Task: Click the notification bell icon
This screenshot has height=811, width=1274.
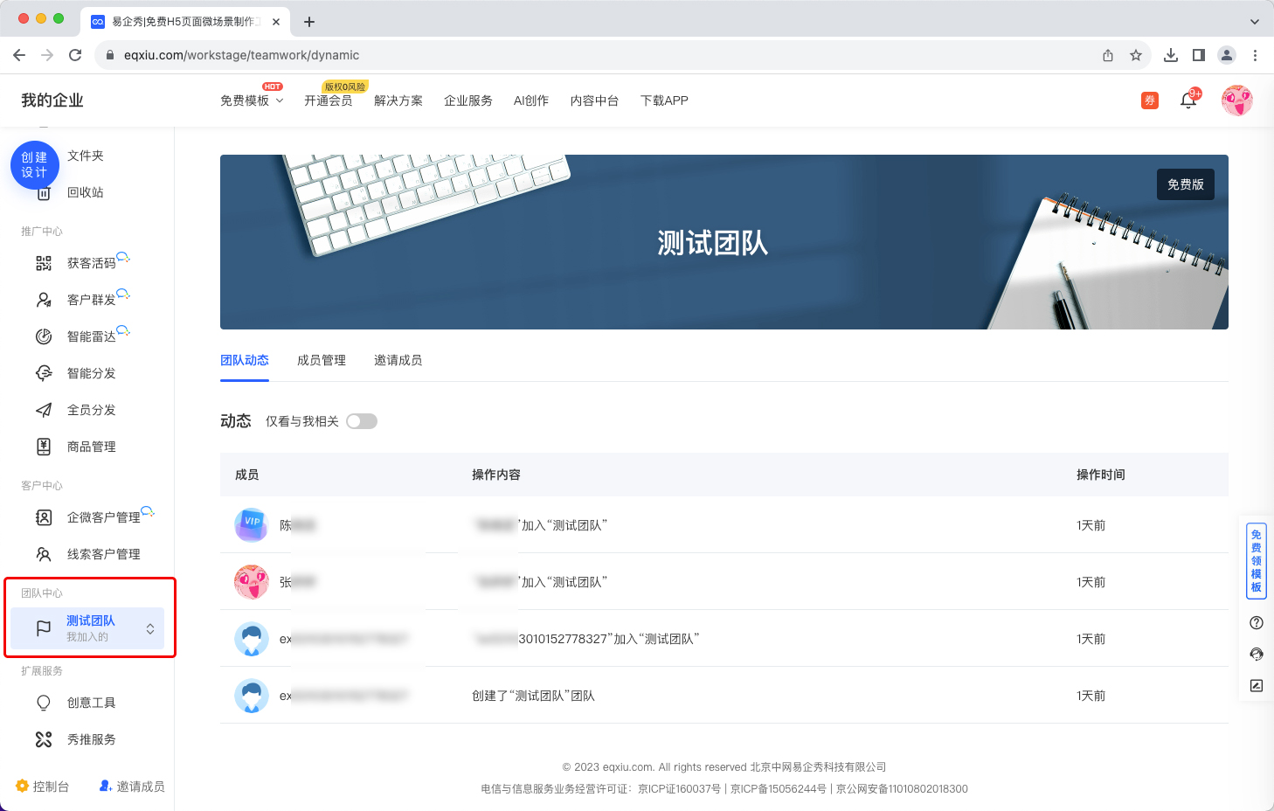Action: pyautogui.click(x=1188, y=101)
